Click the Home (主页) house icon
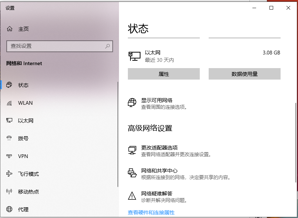Image resolution: width=298 pixels, height=218 pixels. pos(10,29)
